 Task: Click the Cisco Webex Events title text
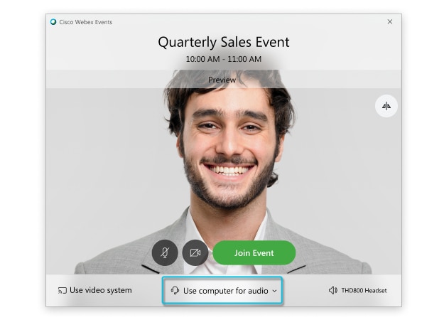click(x=85, y=22)
